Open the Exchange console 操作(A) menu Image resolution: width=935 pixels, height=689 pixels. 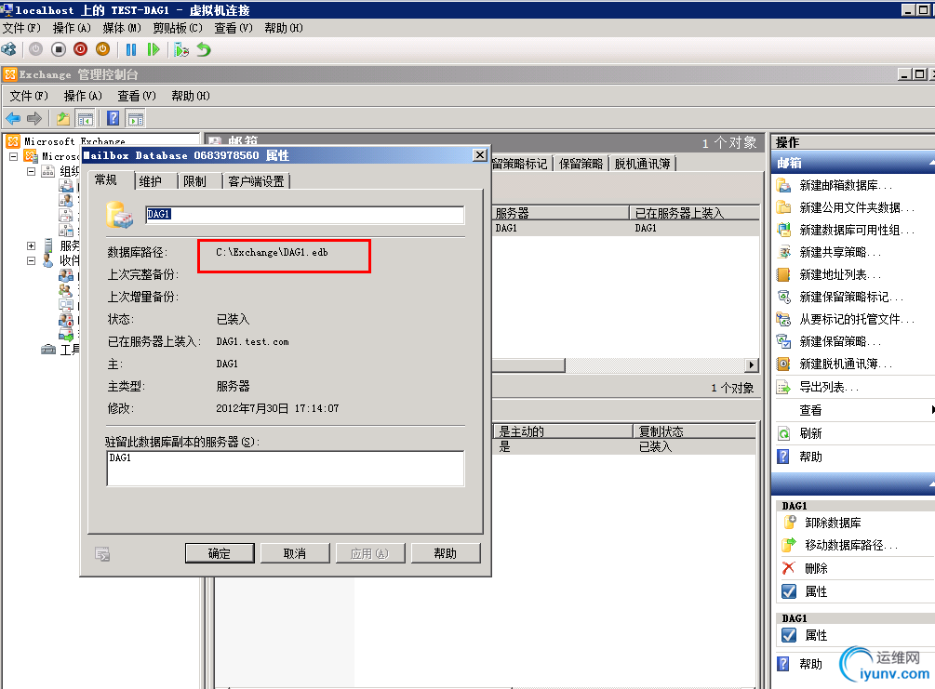(82, 96)
